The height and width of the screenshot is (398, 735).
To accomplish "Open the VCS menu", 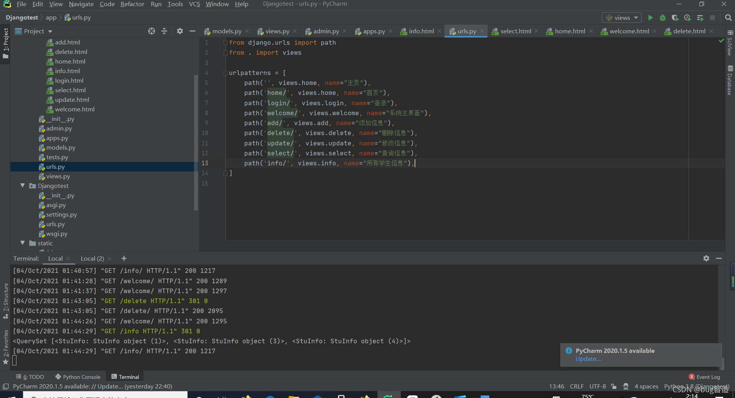I will tap(194, 4).
